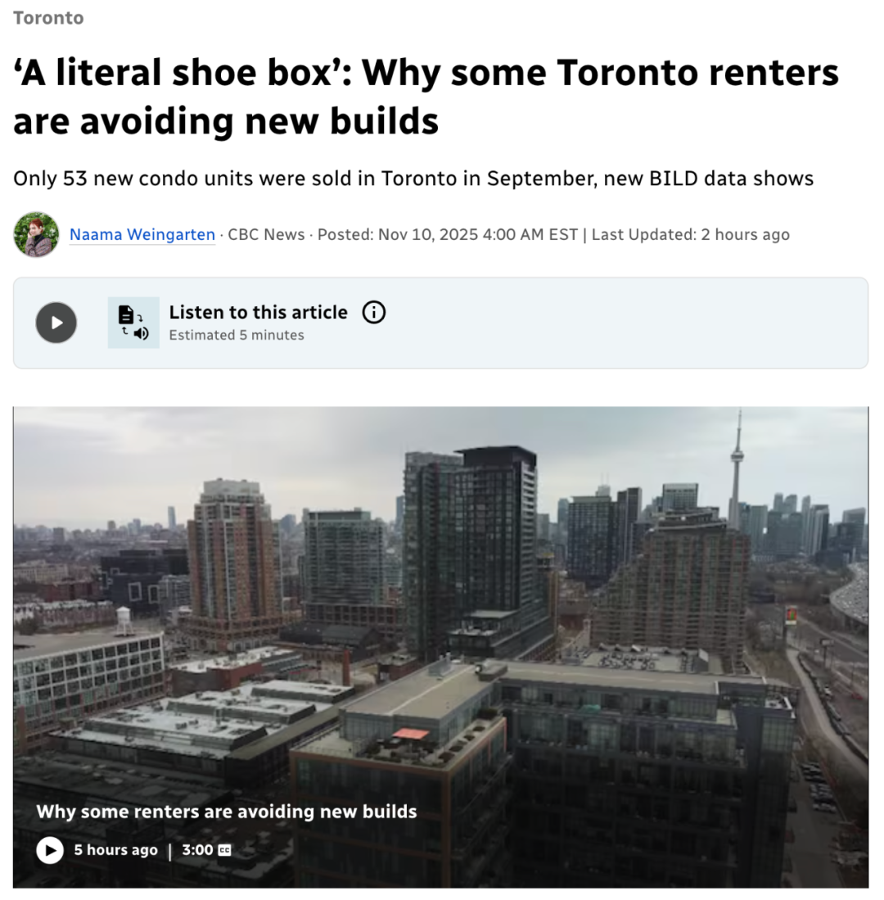
Task: Click the Estimated 5 minutes text
Action: pos(237,335)
